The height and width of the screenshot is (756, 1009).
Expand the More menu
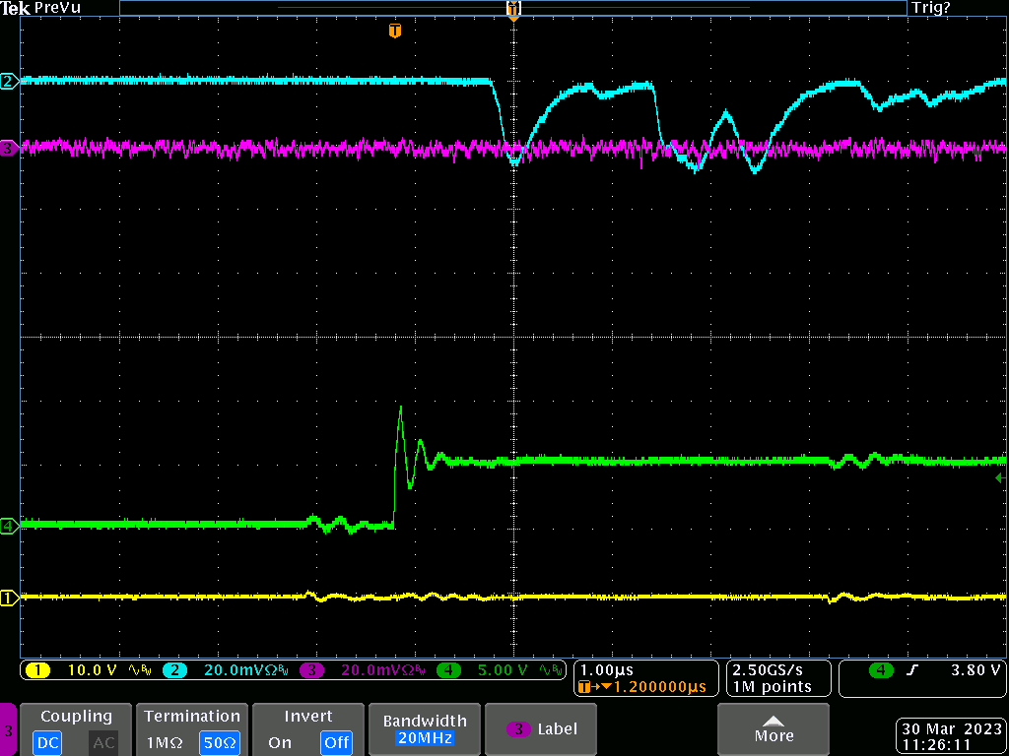774,729
